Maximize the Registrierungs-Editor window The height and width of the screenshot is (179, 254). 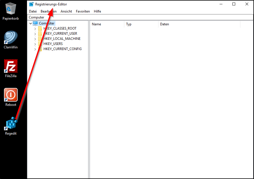pos(234,4)
